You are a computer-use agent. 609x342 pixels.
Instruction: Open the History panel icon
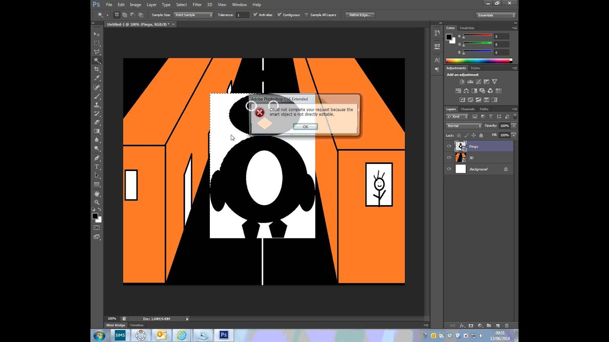[437, 32]
